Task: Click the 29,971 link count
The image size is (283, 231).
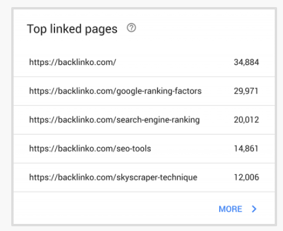Action: [x=246, y=91]
